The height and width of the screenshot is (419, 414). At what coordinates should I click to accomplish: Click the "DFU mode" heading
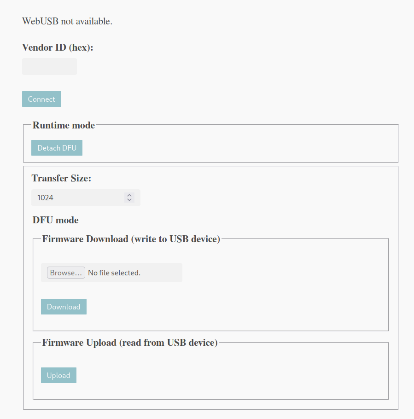(55, 220)
